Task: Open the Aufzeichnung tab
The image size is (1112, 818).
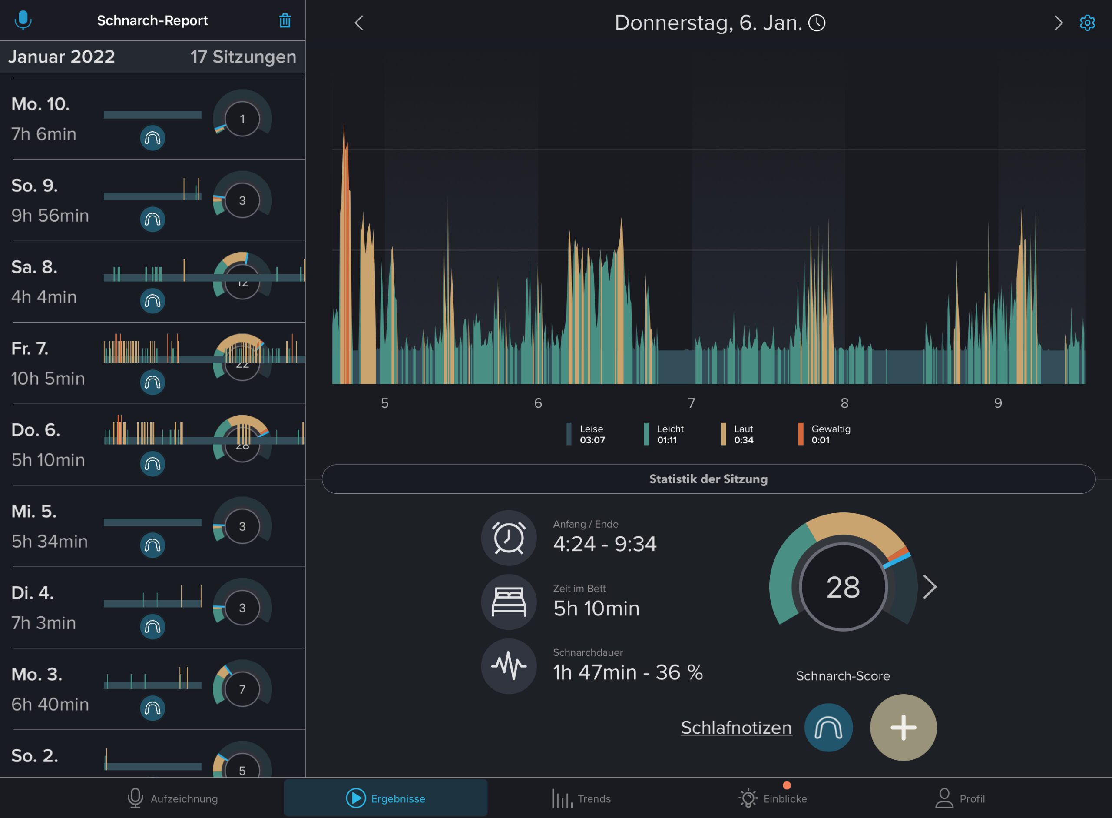Action: (172, 799)
